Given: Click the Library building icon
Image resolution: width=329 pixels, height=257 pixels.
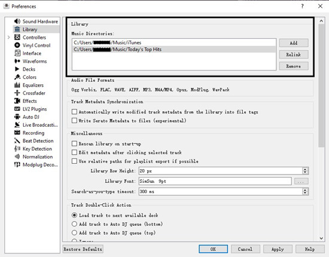Looking at the screenshot, I should (x=17, y=29).
